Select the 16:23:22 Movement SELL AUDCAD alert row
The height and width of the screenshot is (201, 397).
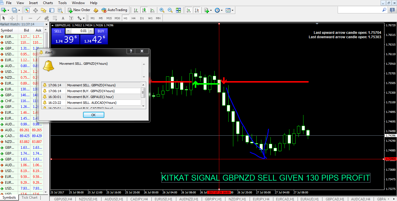[91, 103]
